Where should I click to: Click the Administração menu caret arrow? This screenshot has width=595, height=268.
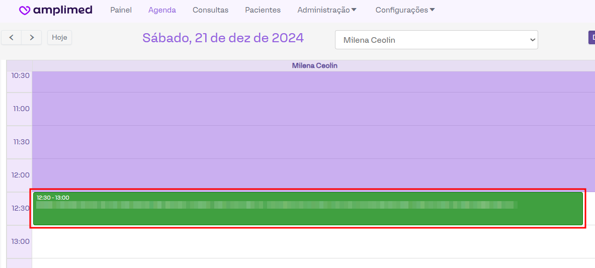pyautogui.click(x=354, y=10)
